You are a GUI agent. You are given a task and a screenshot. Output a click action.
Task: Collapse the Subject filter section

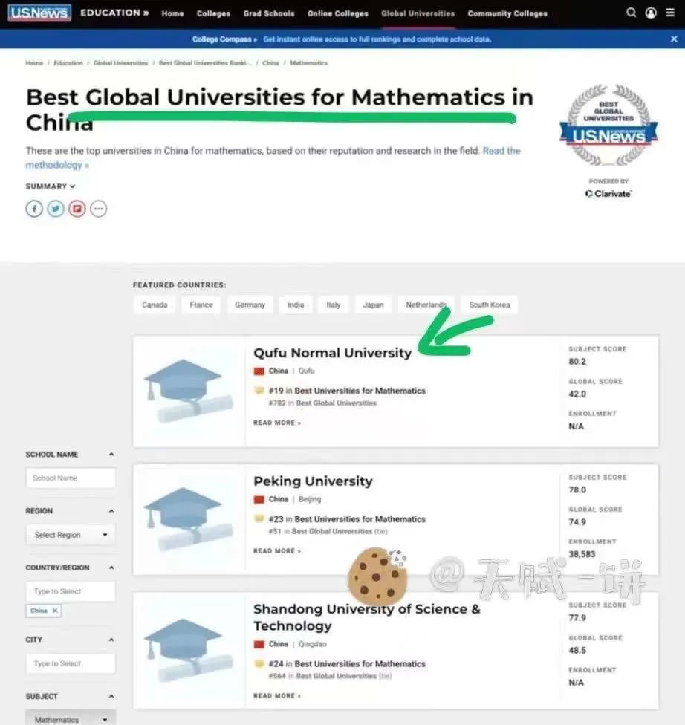point(111,696)
